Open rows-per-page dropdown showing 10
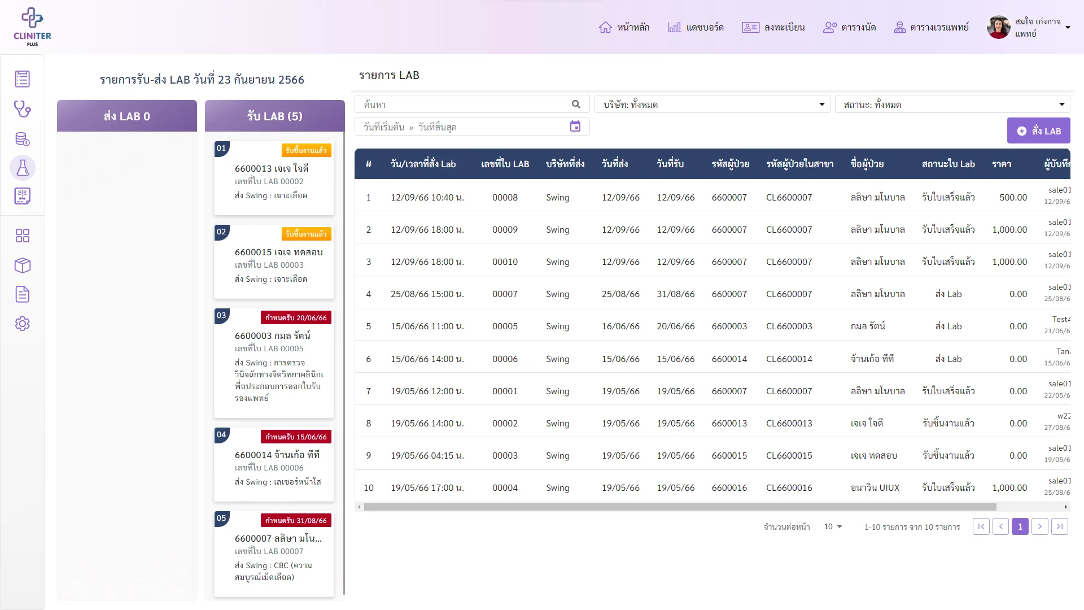 tap(833, 526)
